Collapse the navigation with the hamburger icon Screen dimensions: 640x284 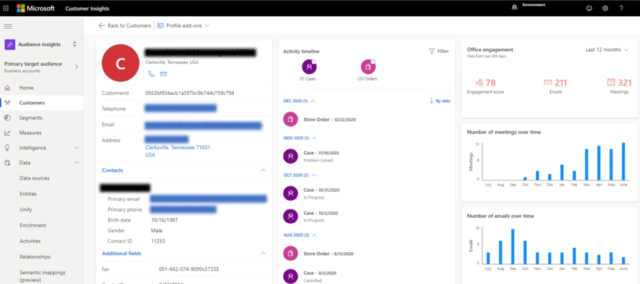pos(7,26)
